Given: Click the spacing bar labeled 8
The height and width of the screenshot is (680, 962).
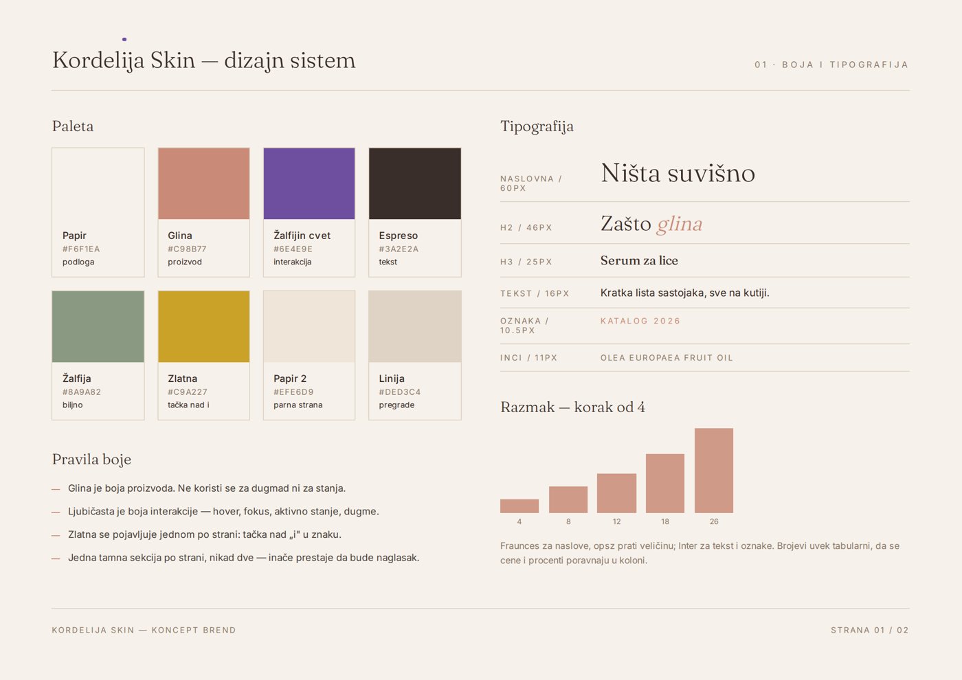Looking at the screenshot, I should tap(568, 500).
